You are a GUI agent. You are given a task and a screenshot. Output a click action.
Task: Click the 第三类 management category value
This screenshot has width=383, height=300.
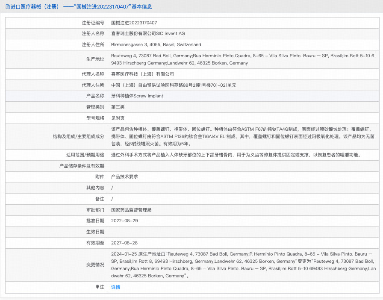click(x=118, y=107)
